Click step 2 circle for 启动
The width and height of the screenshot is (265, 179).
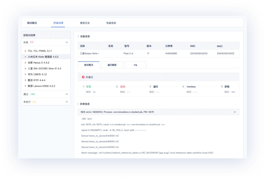tap(117, 86)
